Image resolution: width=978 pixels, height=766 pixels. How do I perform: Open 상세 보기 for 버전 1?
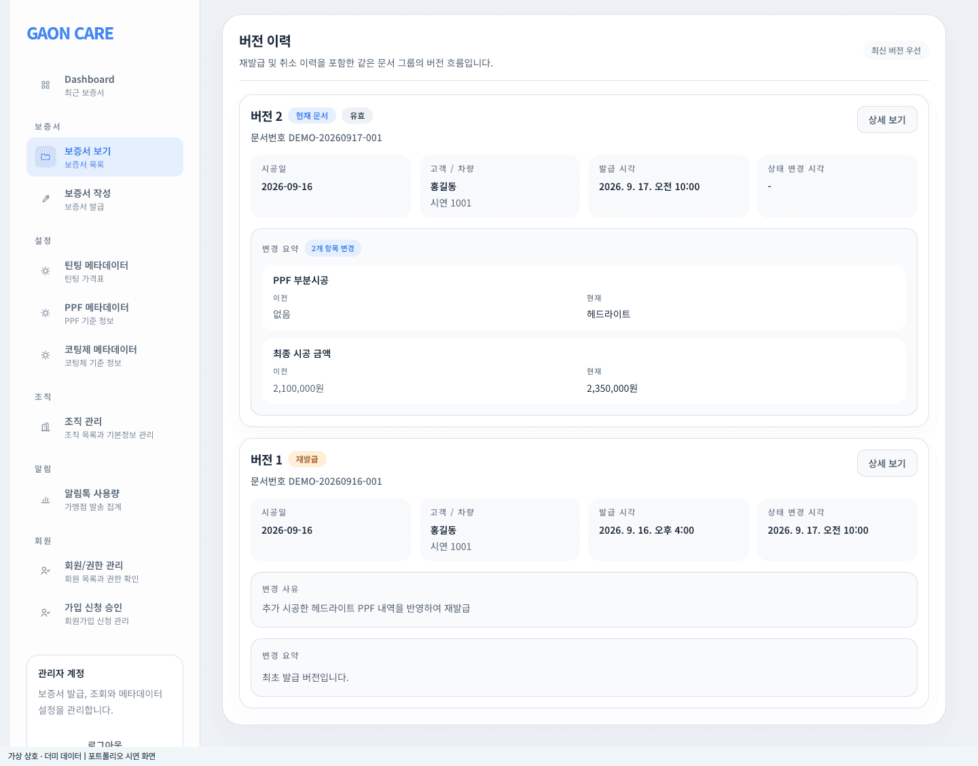887,463
